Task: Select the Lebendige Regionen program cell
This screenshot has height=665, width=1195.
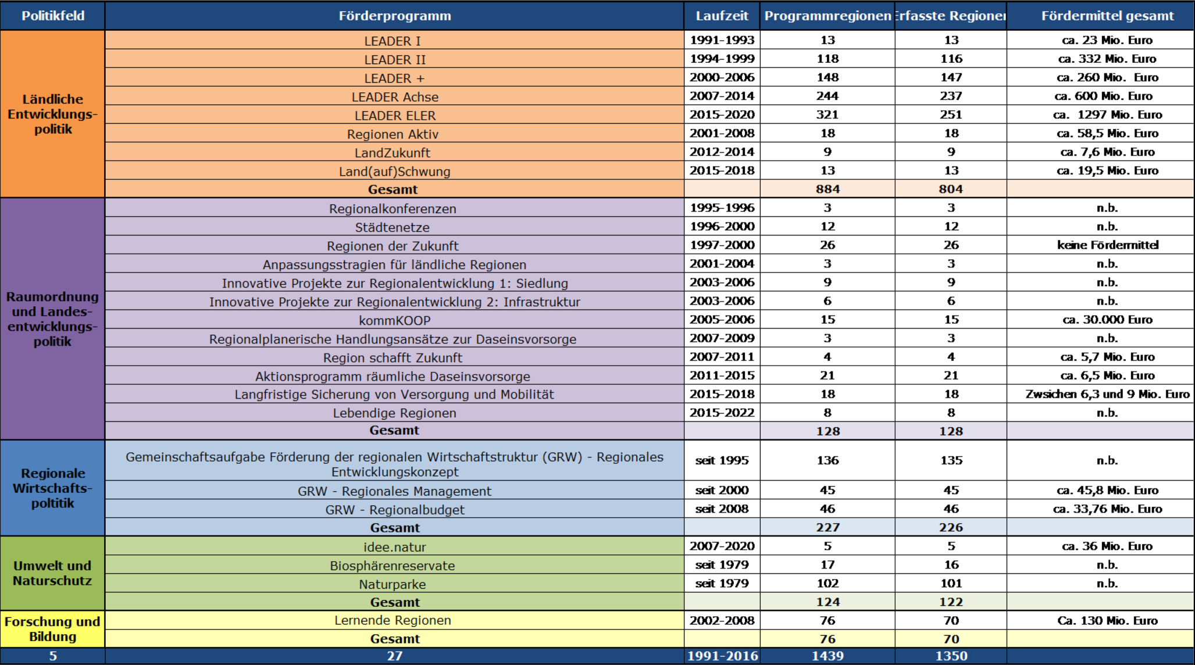Action: [394, 412]
